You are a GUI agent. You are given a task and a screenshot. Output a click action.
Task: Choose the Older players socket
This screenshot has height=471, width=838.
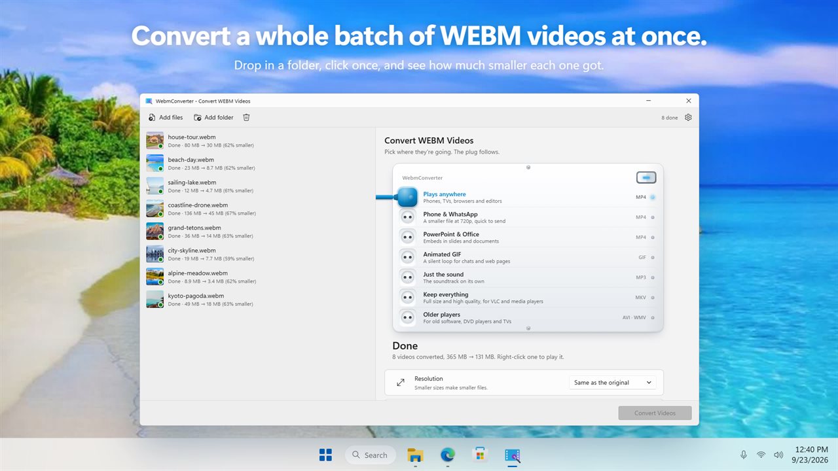[x=407, y=318]
